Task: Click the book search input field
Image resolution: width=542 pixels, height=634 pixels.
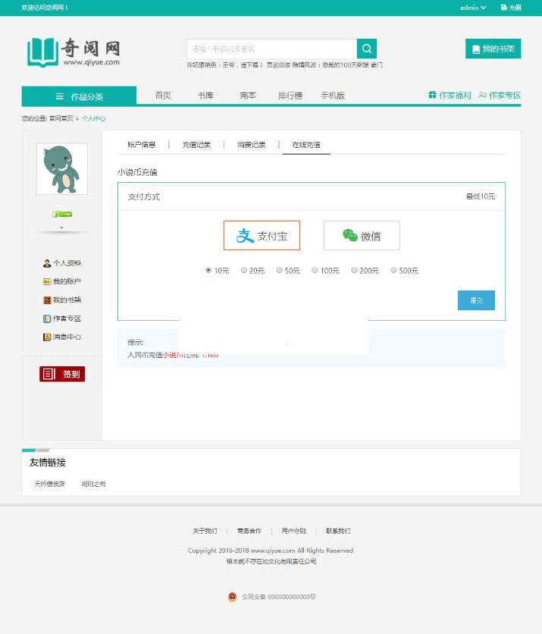Action: [271, 49]
